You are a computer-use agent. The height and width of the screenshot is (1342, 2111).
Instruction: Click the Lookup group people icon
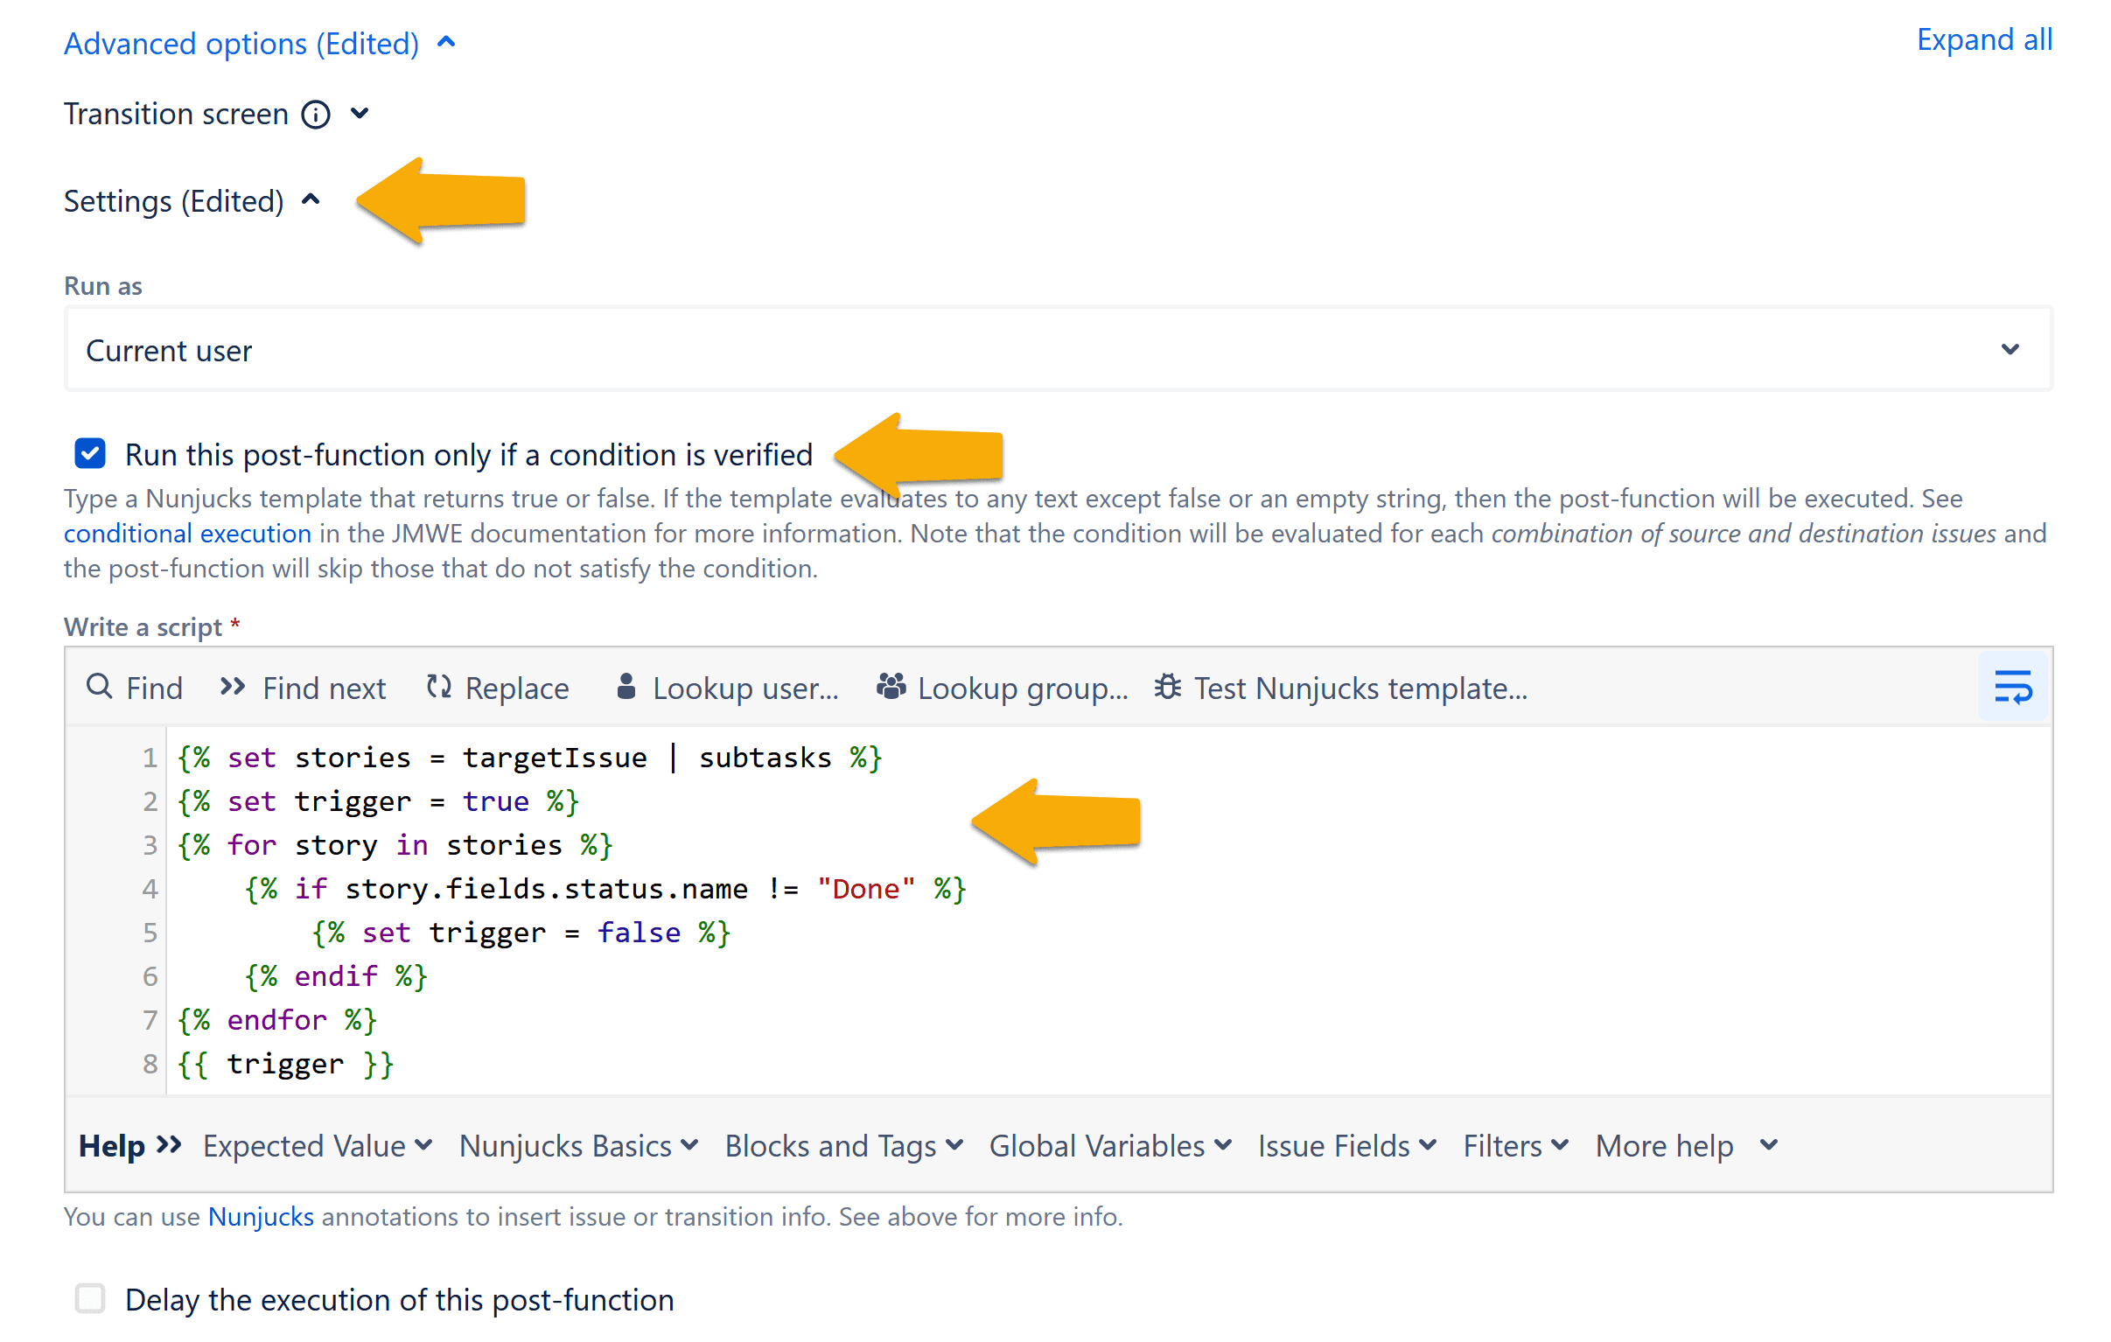[891, 687]
